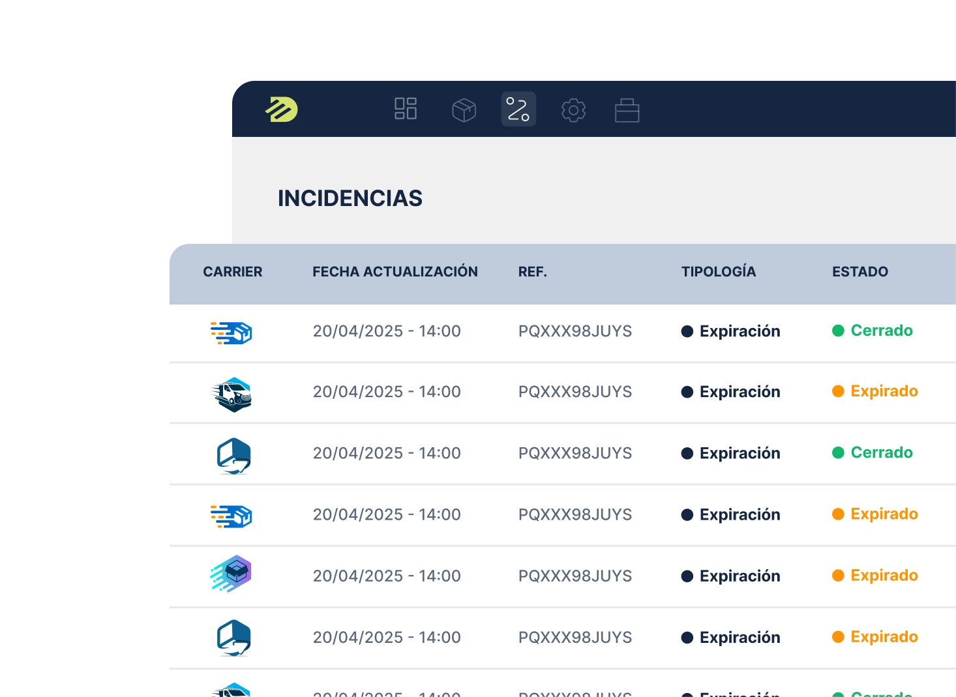The height and width of the screenshot is (697, 956).
Task: Open the dashboard grid icon
Action: (x=406, y=109)
